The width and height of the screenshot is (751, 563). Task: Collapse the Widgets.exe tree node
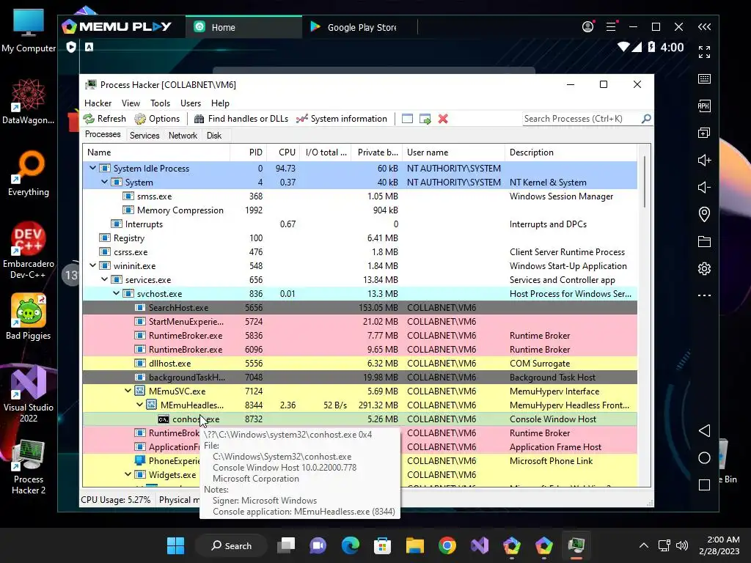click(x=128, y=474)
